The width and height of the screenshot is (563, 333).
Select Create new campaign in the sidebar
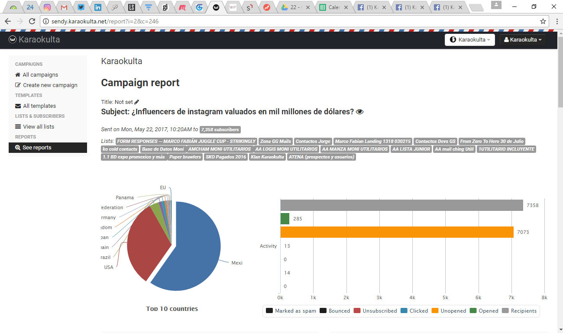click(x=50, y=85)
